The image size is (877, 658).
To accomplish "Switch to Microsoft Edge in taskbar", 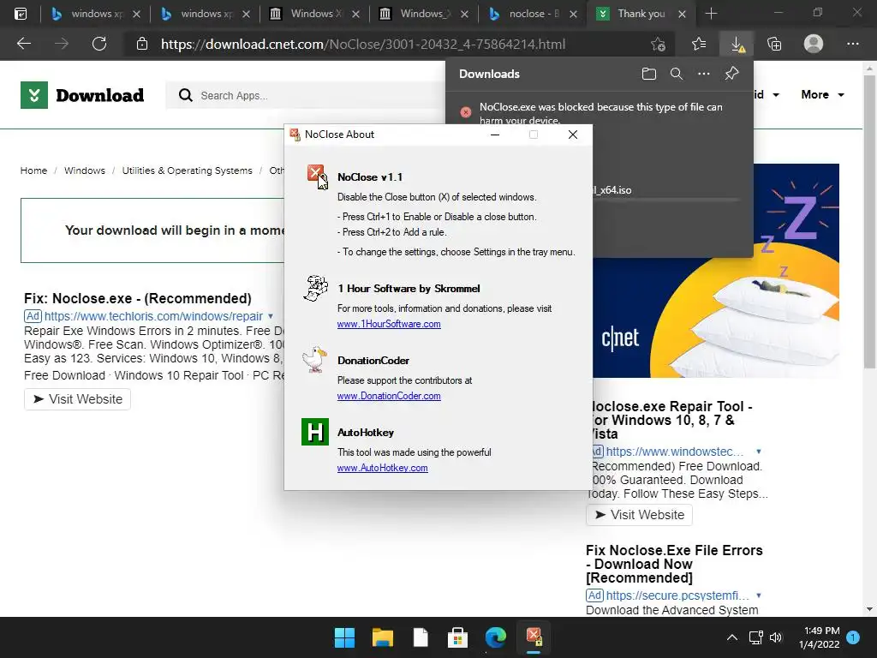I will click(x=496, y=637).
